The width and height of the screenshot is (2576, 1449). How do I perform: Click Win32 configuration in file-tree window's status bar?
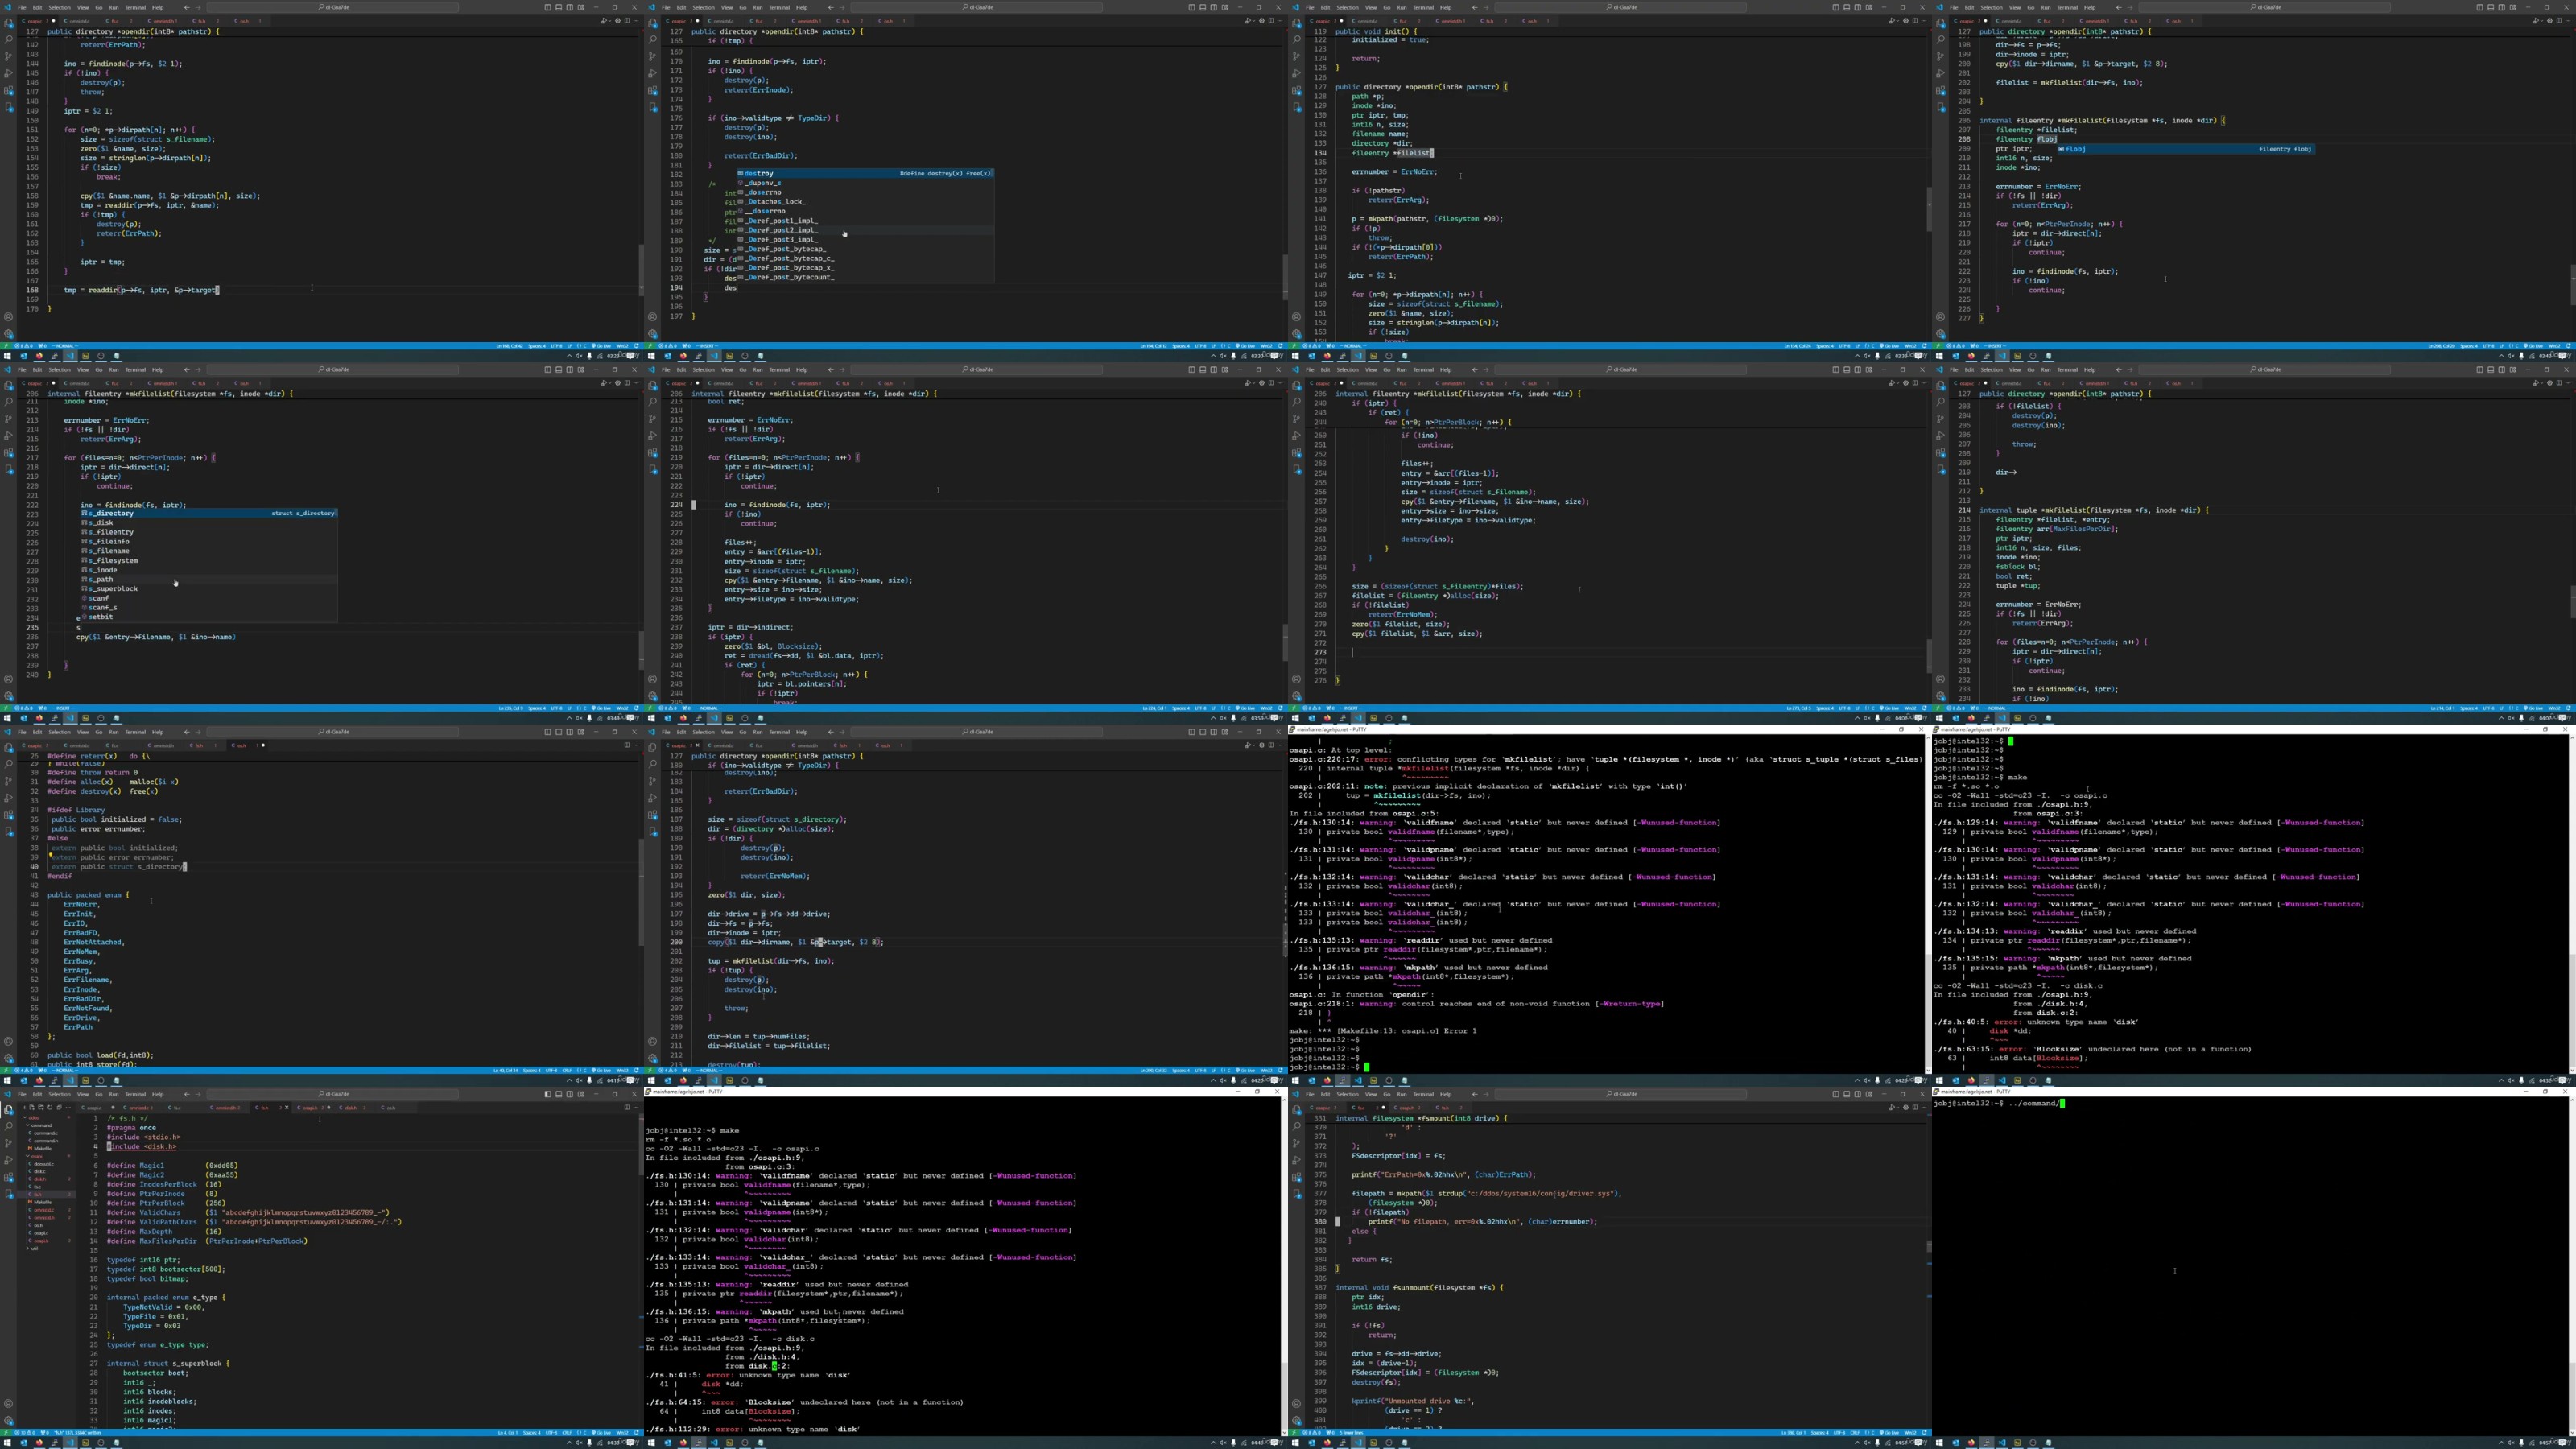[623, 1433]
